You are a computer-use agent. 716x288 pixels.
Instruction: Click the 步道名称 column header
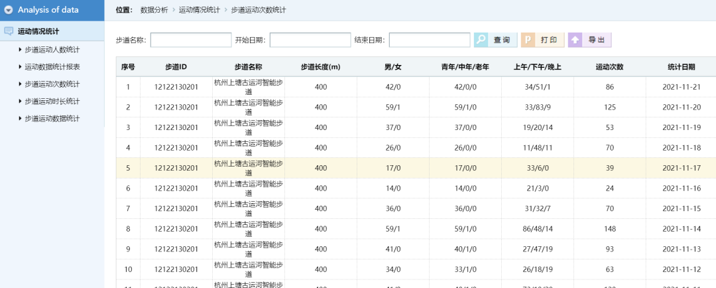(x=249, y=67)
